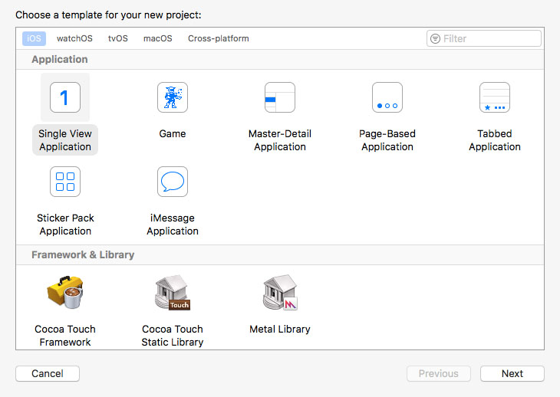Click the iOS platform tab
560x397 pixels.
click(x=34, y=38)
